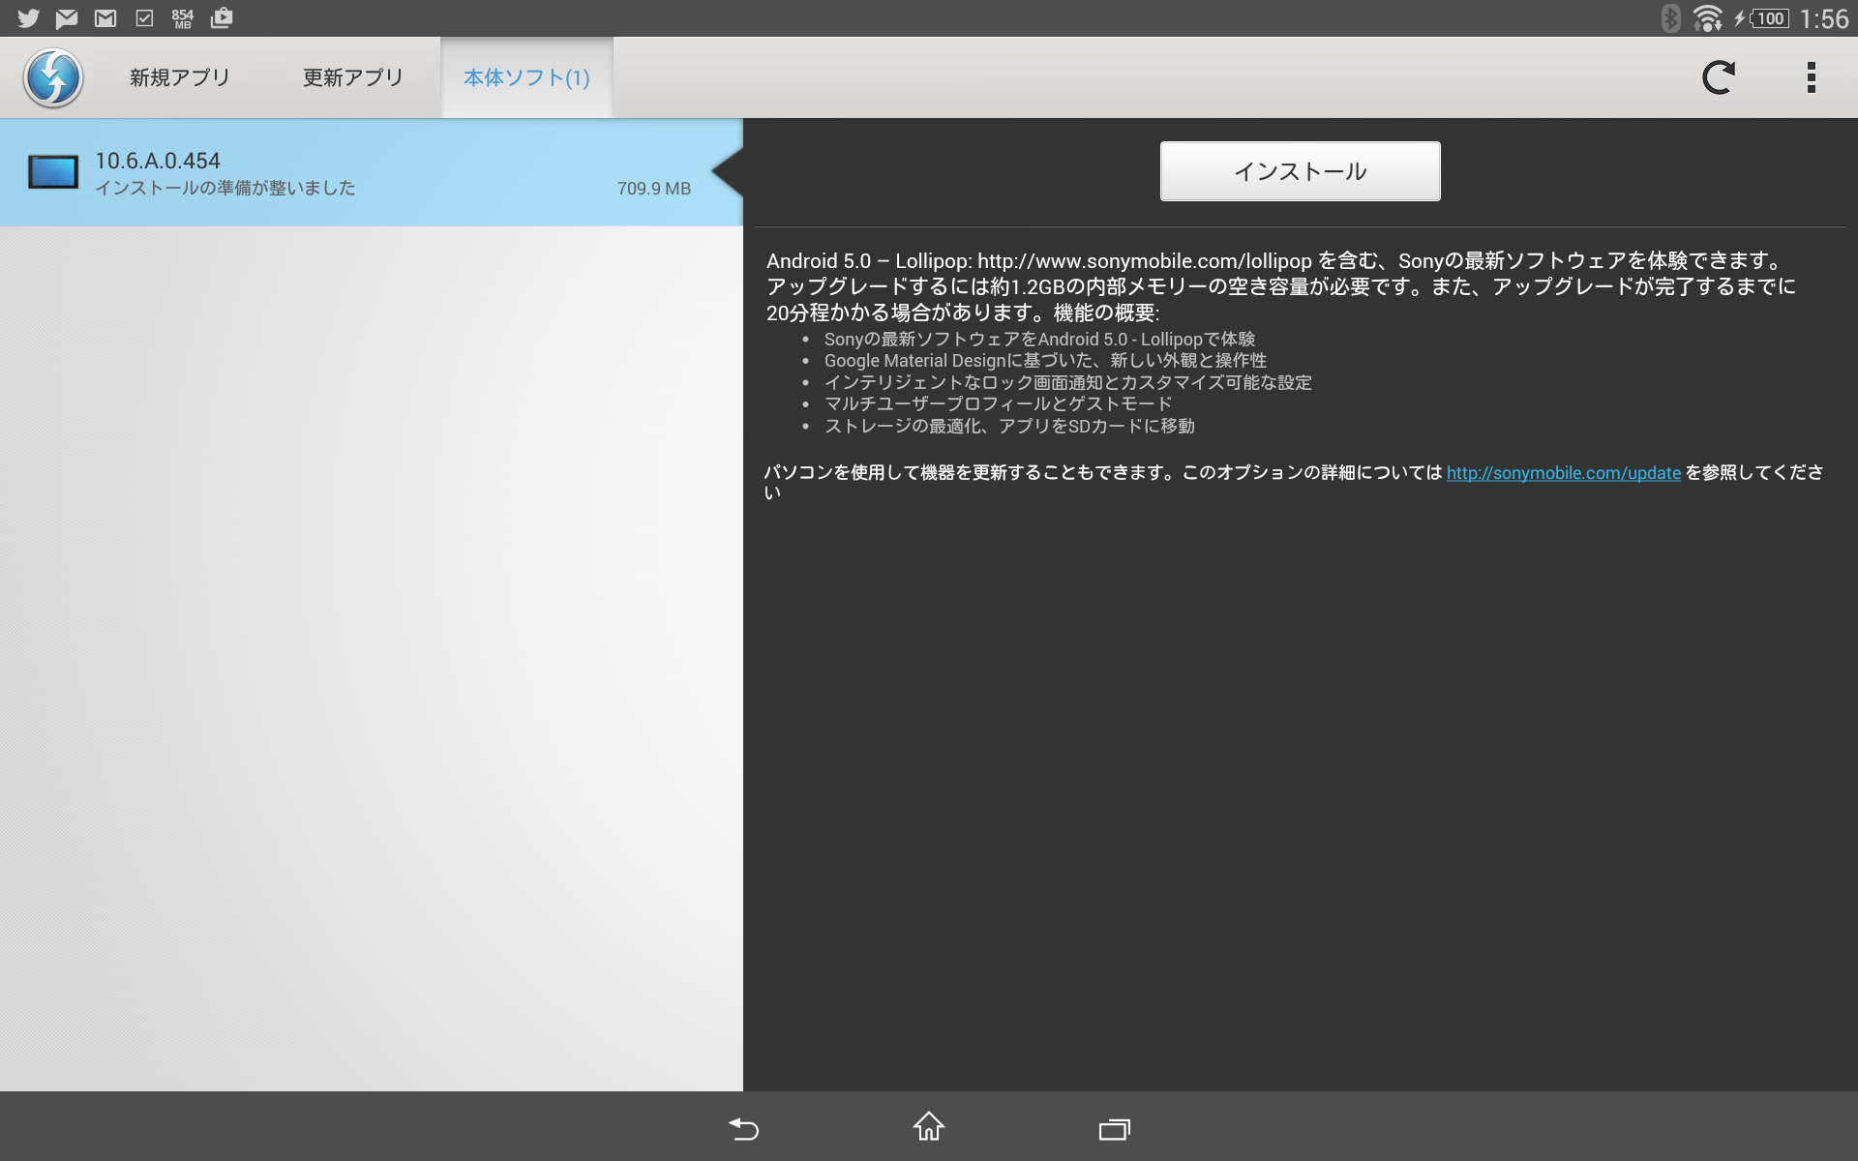1858x1161 pixels.
Task: Tap the マルチユーザープロフィール bullet text
Action: (x=998, y=403)
